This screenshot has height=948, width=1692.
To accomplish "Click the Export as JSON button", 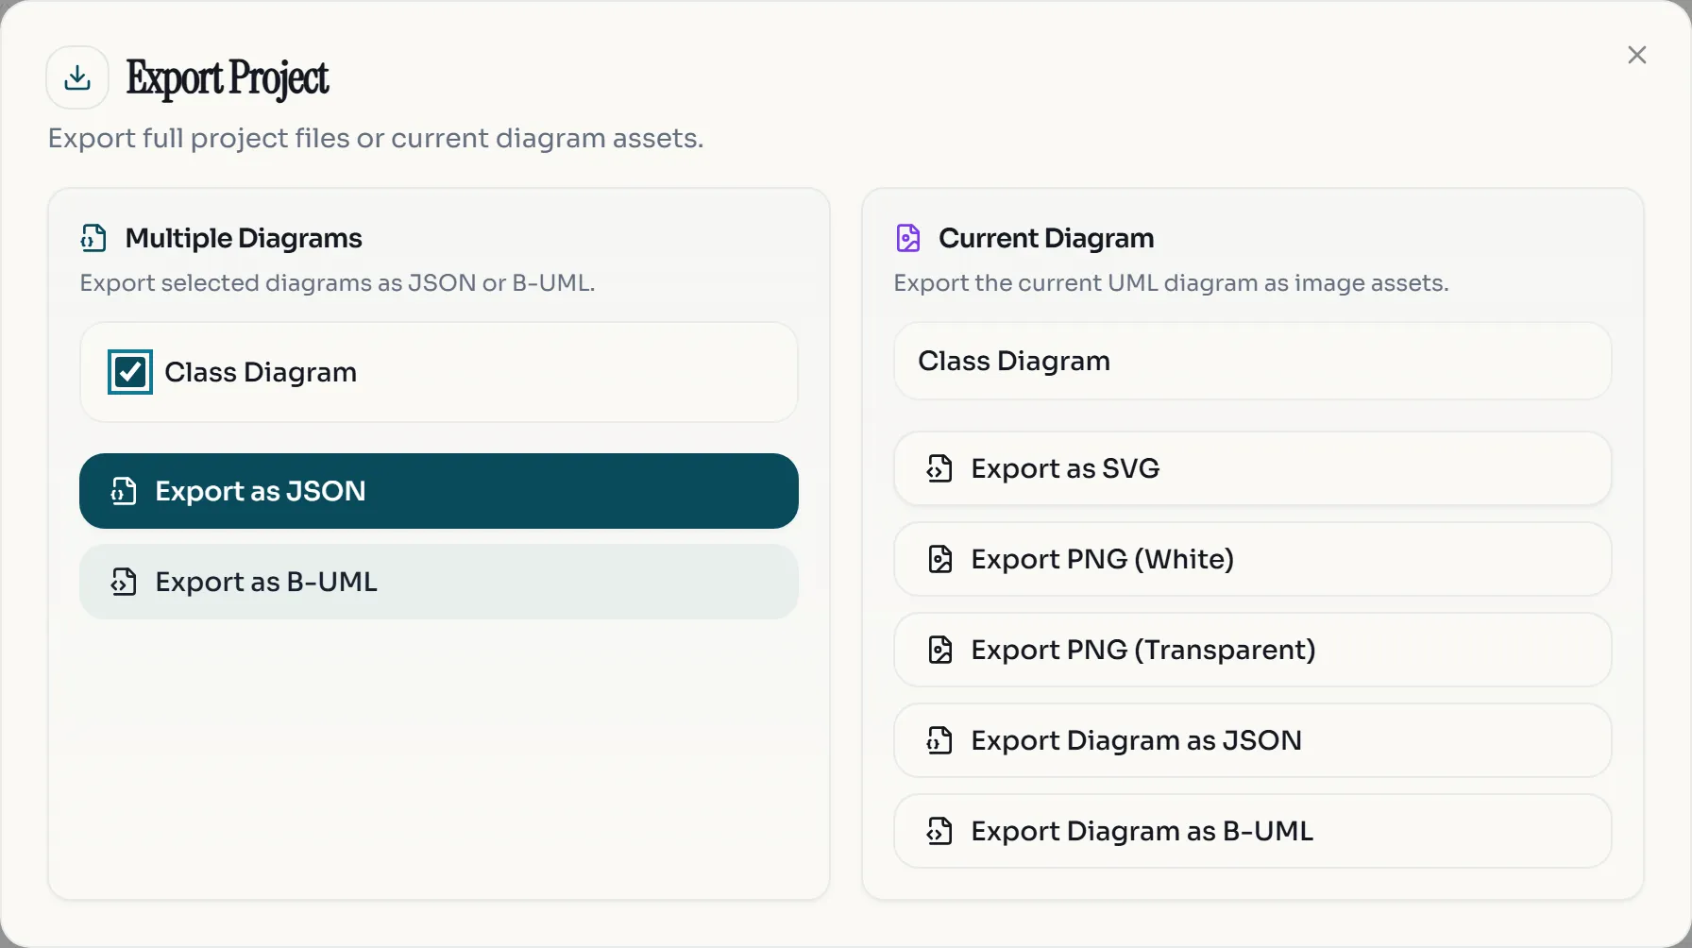I will click(x=439, y=491).
